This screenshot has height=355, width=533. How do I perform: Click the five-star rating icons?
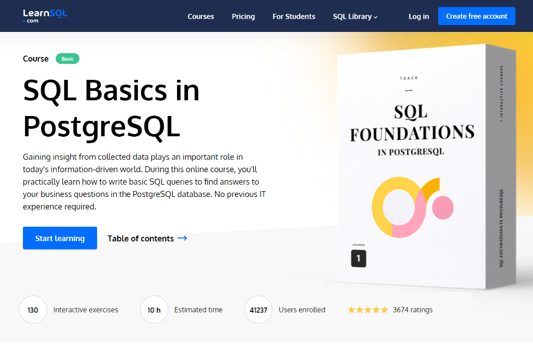[x=367, y=310]
